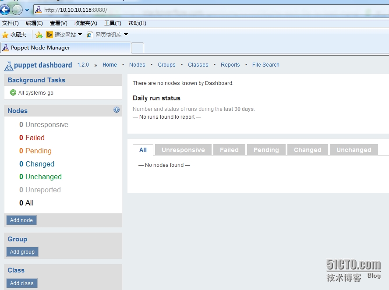Switch to the Unresponsive tab
The image size is (389, 290).
coord(183,150)
